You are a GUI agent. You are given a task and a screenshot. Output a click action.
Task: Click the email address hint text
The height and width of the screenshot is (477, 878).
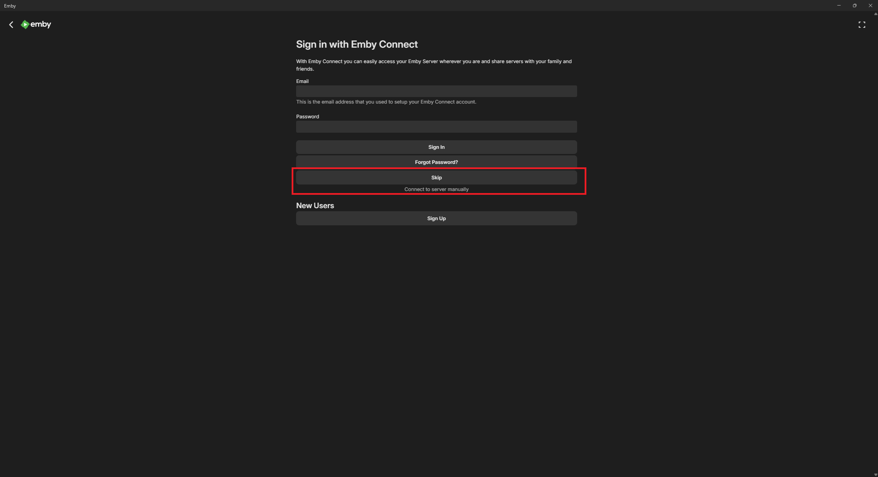click(386, 102)
